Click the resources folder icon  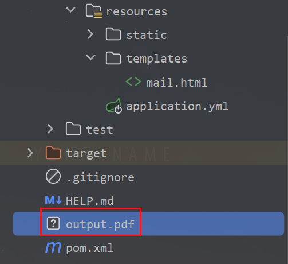[x=94, y=11]
